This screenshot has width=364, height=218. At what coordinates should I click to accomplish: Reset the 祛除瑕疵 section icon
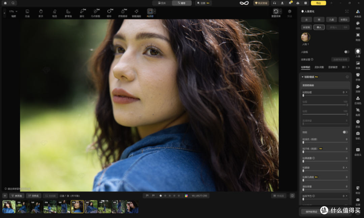click(347, 77)
